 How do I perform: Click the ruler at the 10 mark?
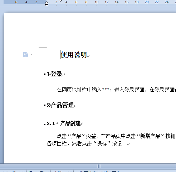pyautogui.click(x=97, y=2)
